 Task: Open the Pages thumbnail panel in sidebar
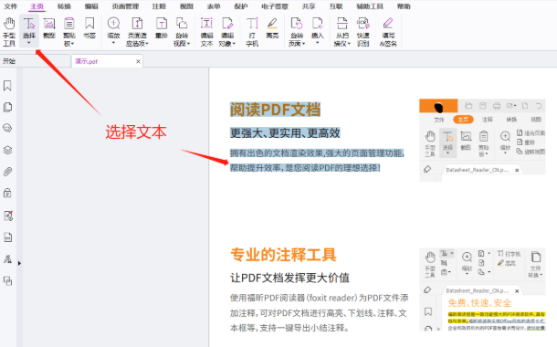pos(7,107)
